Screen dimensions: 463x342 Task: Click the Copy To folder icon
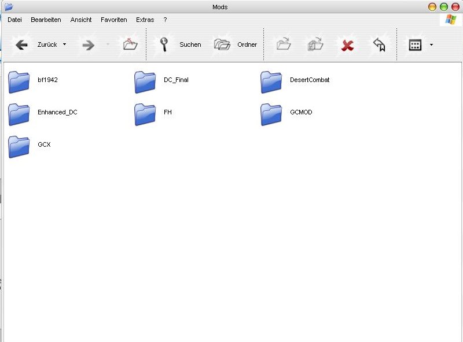(315, 44)
